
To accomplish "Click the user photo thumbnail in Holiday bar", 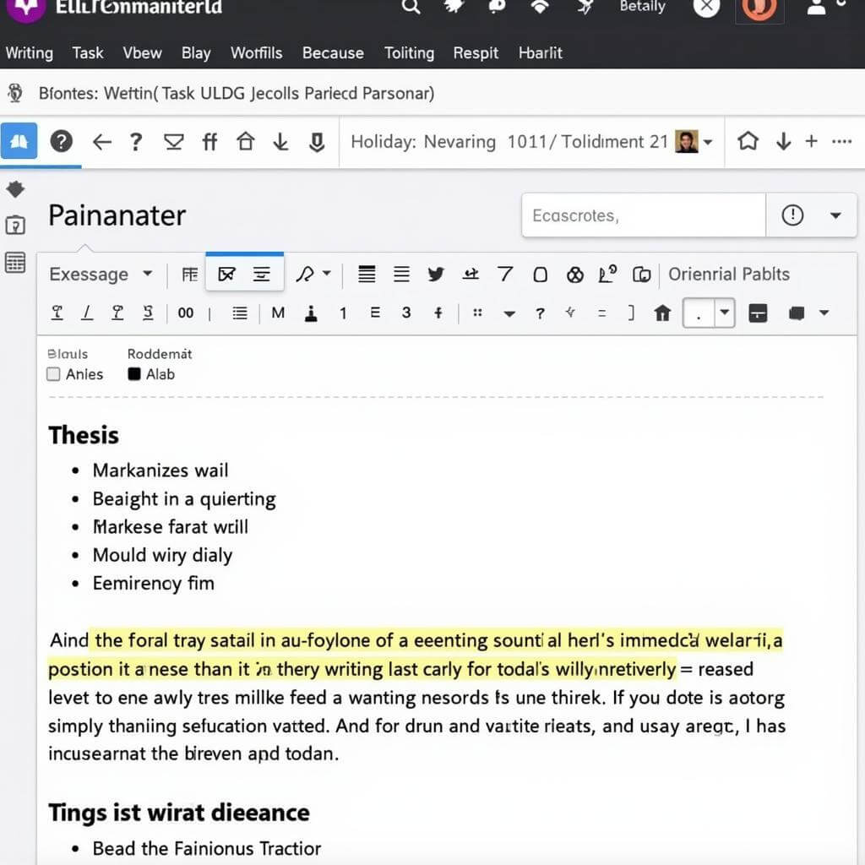I will tap(687, 142).
